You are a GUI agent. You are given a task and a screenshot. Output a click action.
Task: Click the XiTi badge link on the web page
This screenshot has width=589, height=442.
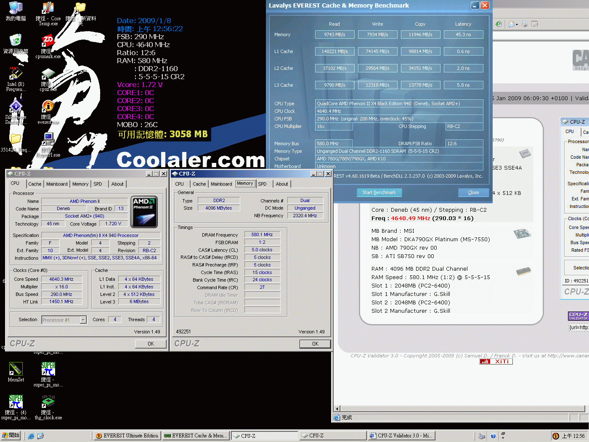(x=496, y=362)
